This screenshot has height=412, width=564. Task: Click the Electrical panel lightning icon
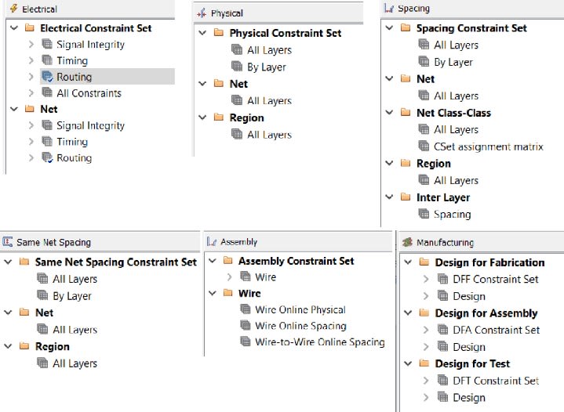coord(13,9)
